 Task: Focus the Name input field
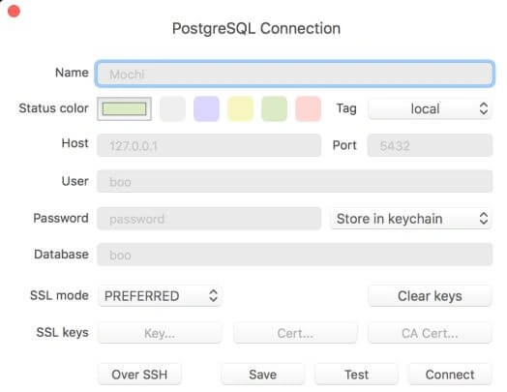pos(294,75)
